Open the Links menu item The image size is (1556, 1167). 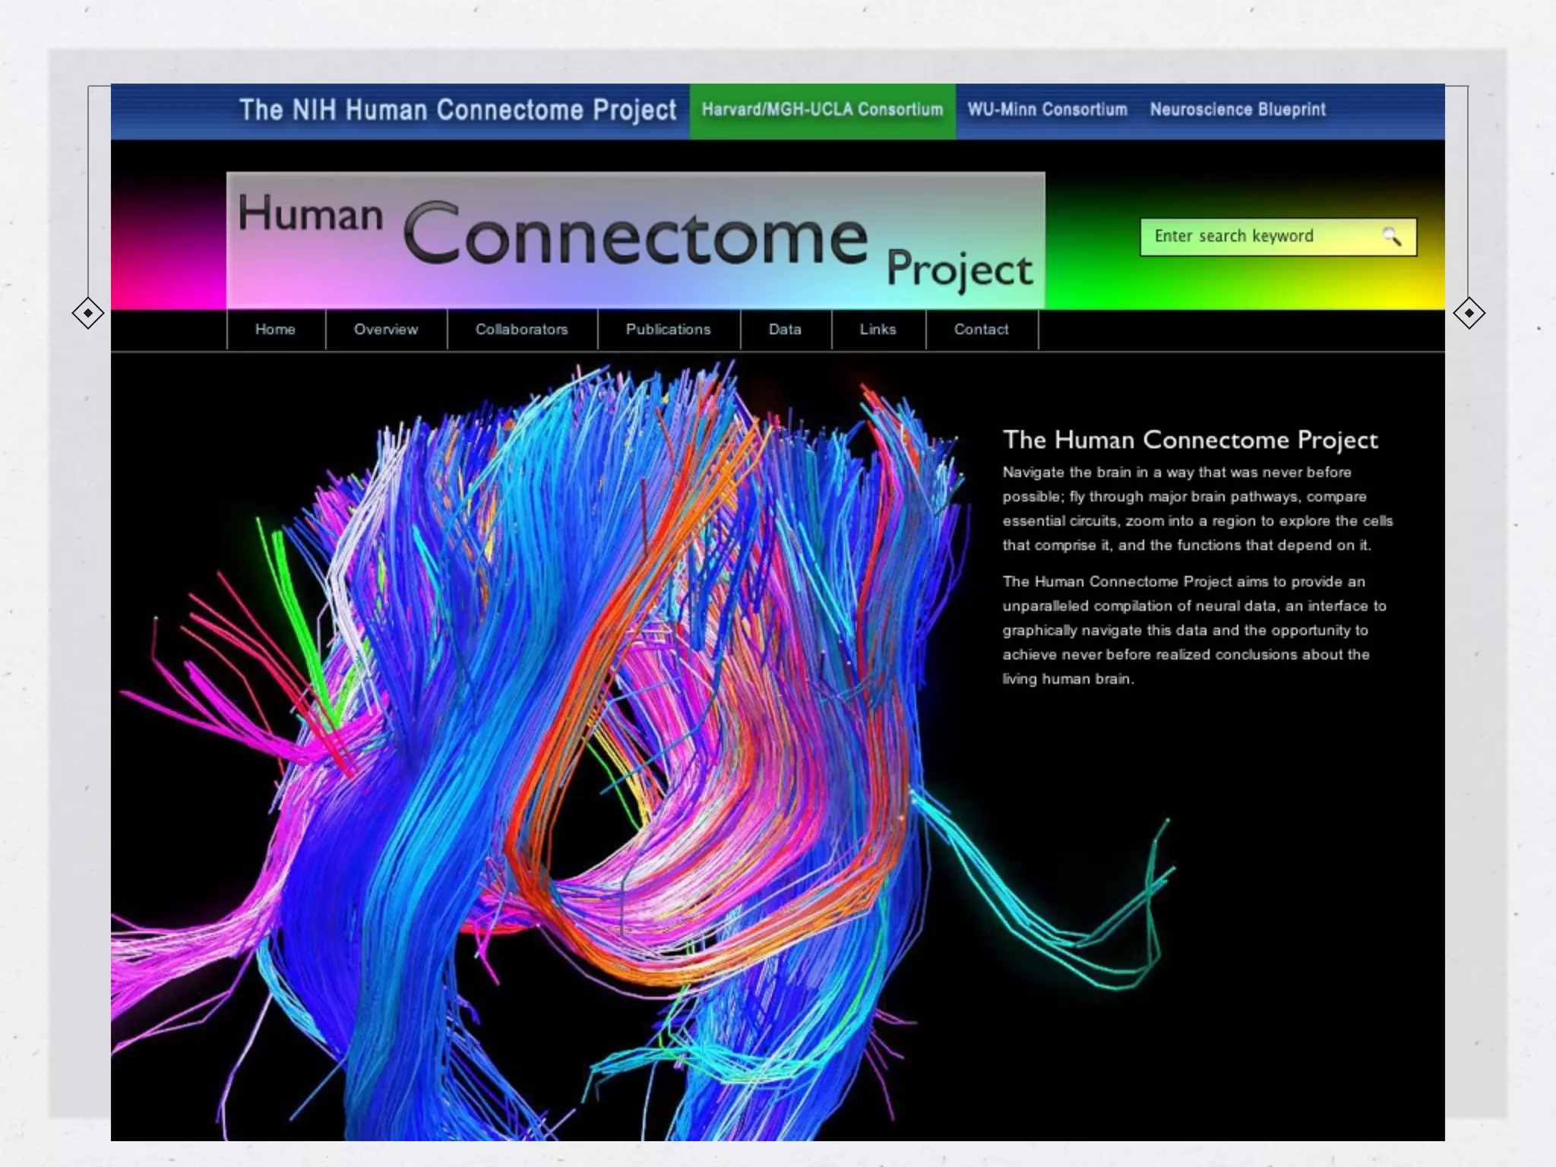(878, 330)
